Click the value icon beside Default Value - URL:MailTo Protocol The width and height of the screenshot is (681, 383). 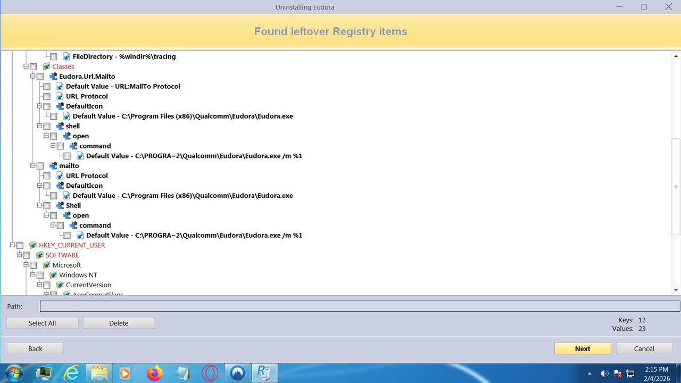60,86
